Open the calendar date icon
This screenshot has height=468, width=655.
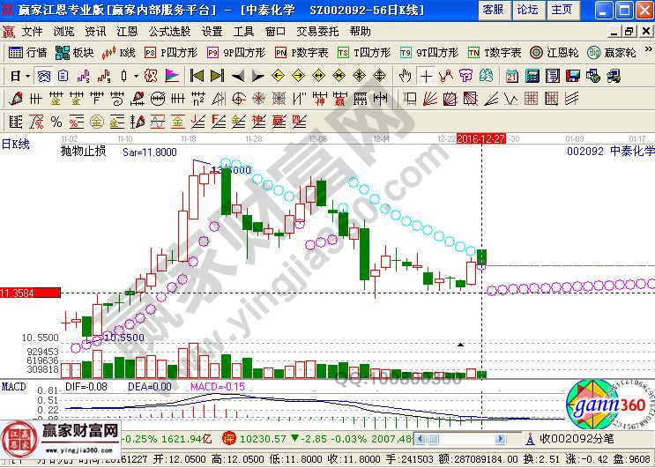[512, 76]
